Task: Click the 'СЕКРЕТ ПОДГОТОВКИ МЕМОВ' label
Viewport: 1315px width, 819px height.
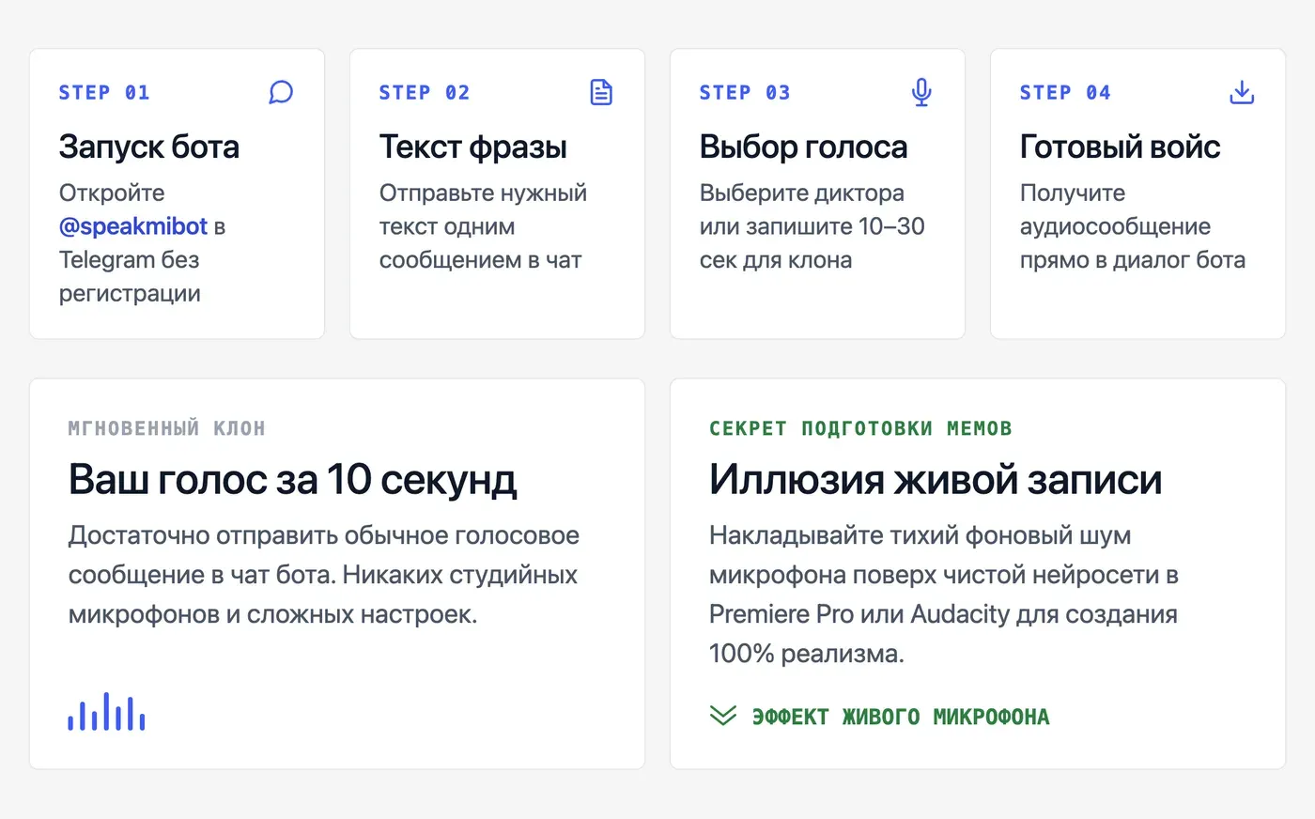Action: pyautogui.click(x=860, y=428)
